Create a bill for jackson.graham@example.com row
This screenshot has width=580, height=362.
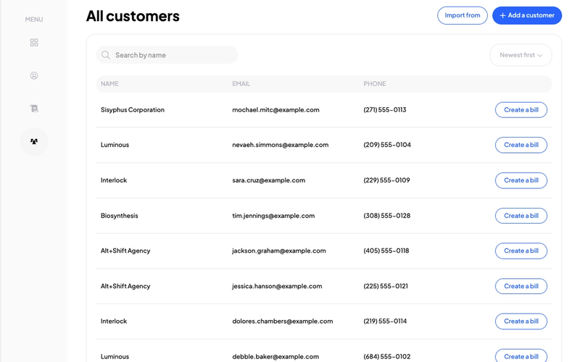pyautogui.click(x=521, y=251)
